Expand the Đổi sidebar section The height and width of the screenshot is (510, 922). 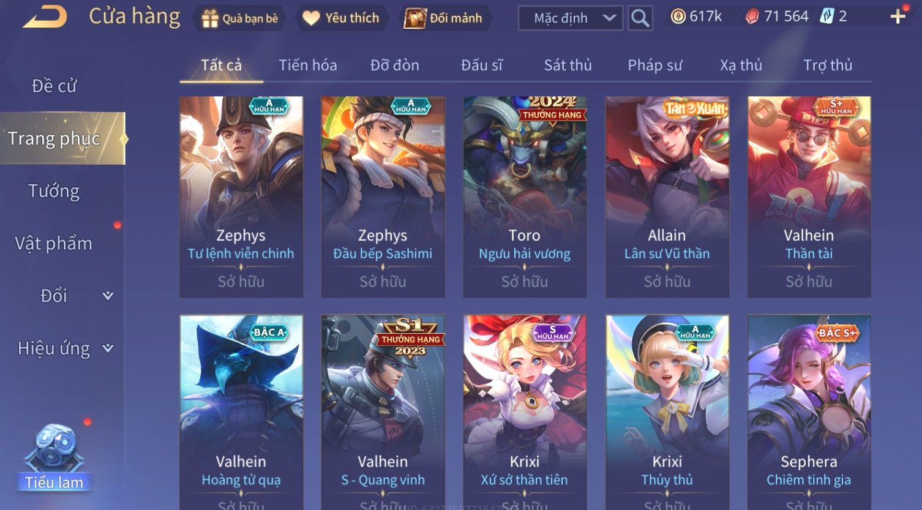108,296
